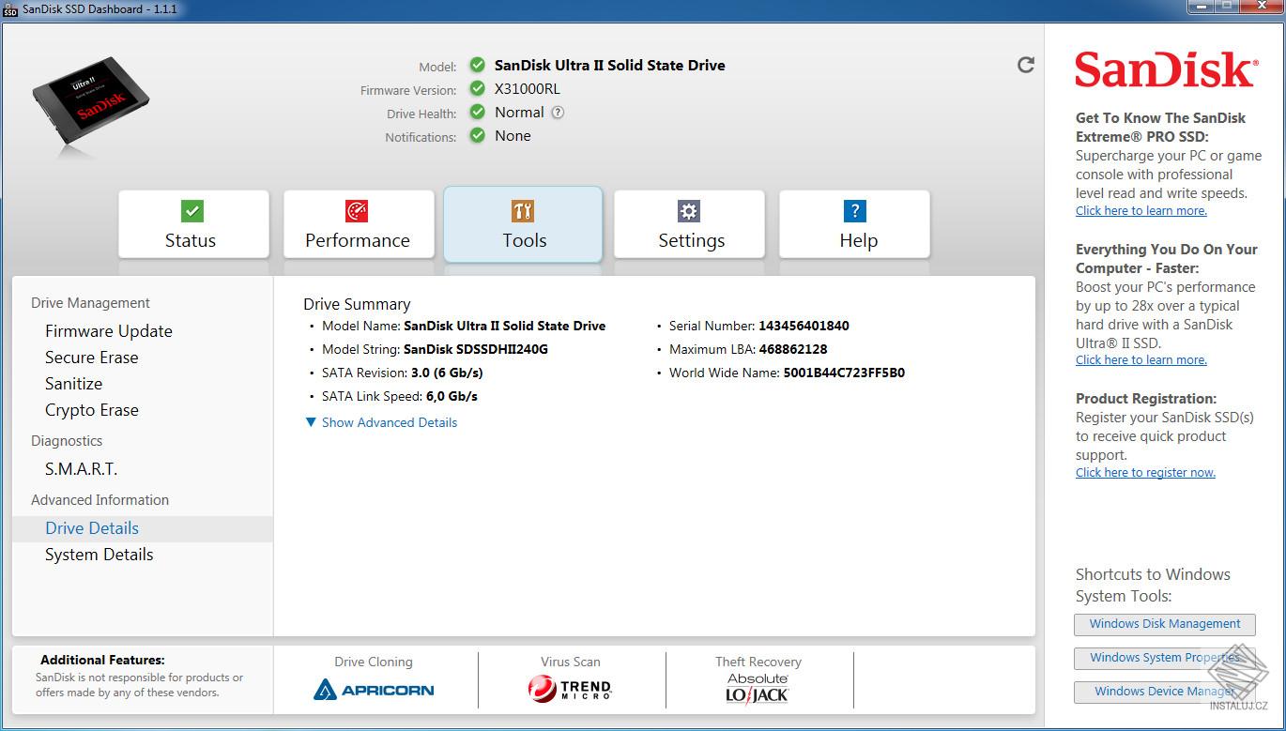Screen dimensions: 1286x731
Task: Switch to the Settings tab
Action: pyautogui.click(x=689, y=239)
